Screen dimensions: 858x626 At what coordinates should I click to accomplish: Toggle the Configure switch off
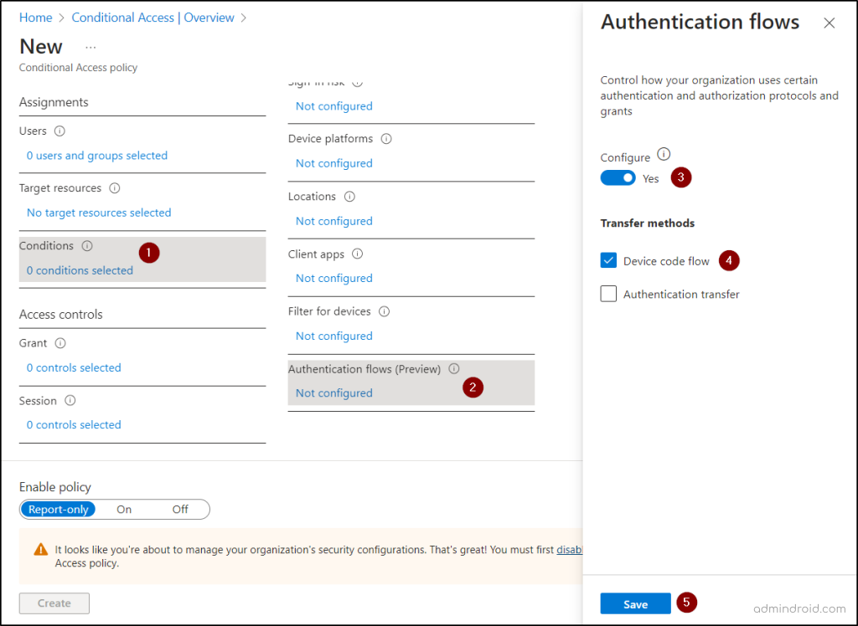coord(618,177)
